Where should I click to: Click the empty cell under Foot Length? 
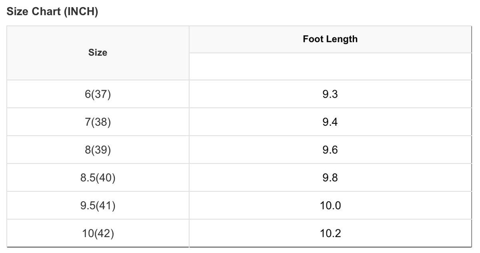point(330,66)
